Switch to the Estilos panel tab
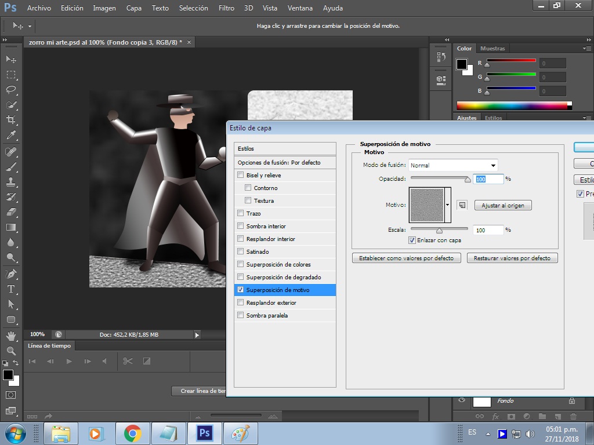The image size is (594, 445). coord(493,118)
